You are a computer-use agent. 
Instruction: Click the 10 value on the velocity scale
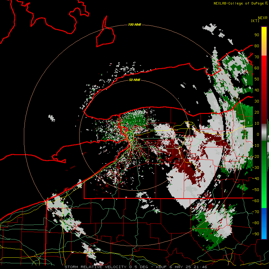(x=257, y=123)
